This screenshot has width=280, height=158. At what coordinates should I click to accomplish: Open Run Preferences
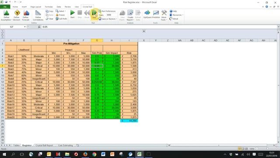click(x=107, y=11)
